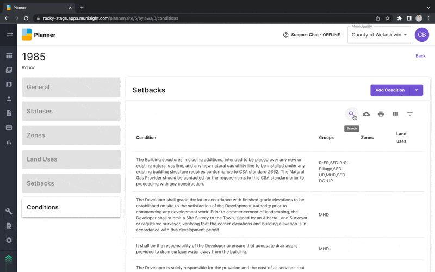This screenshot has width=435, height=272.
Task: Click the 1985 bylaw heading
Action: click(34, 57)
